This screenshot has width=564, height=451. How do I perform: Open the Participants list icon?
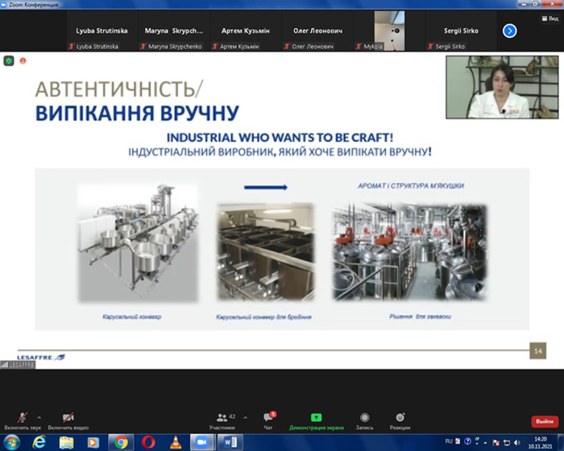pos(222,417)
